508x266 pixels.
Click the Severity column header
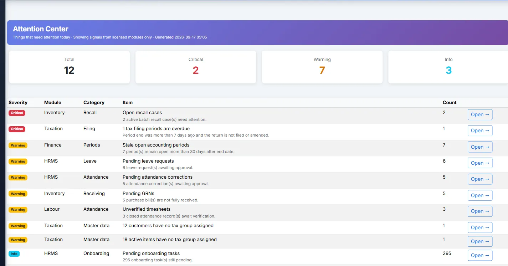pyautogui.click(x=18, y=102)
